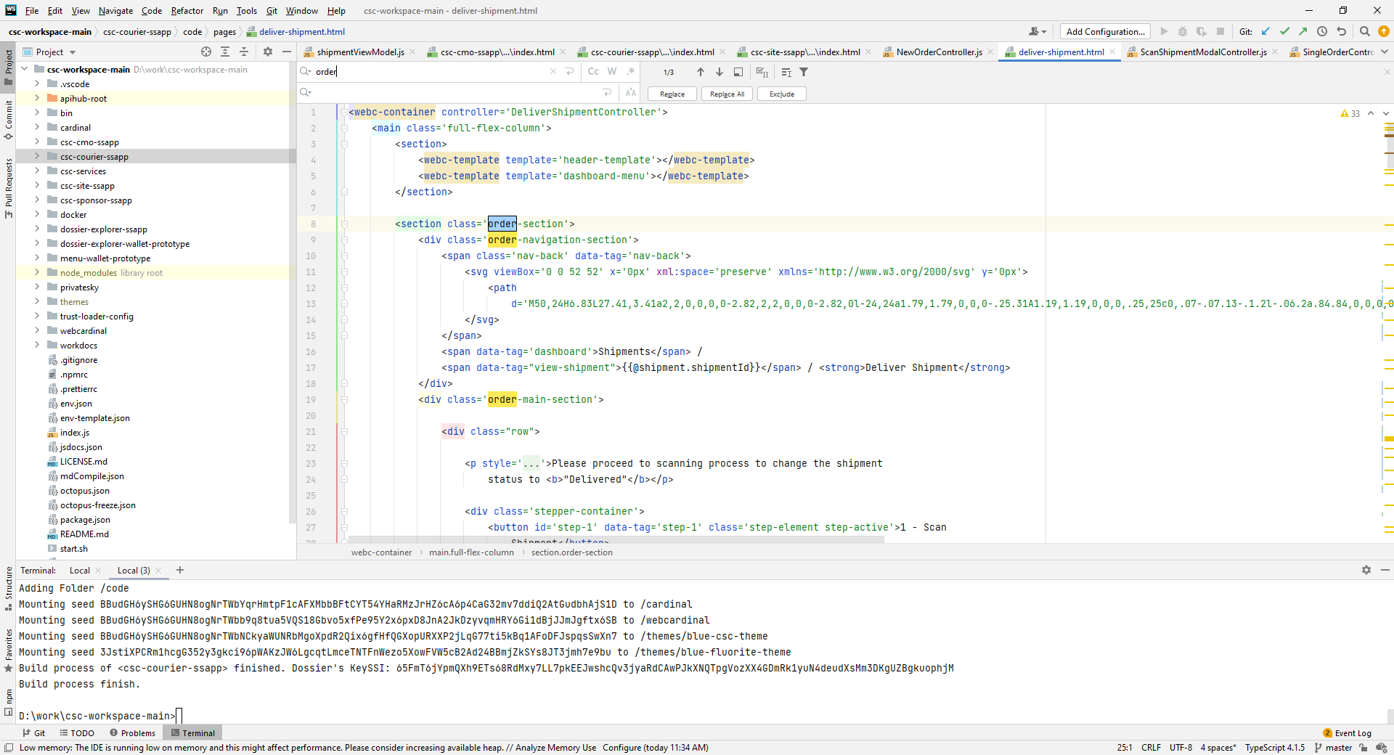Open Search Everywhere with the magnifier icon

coord(1366,31)
